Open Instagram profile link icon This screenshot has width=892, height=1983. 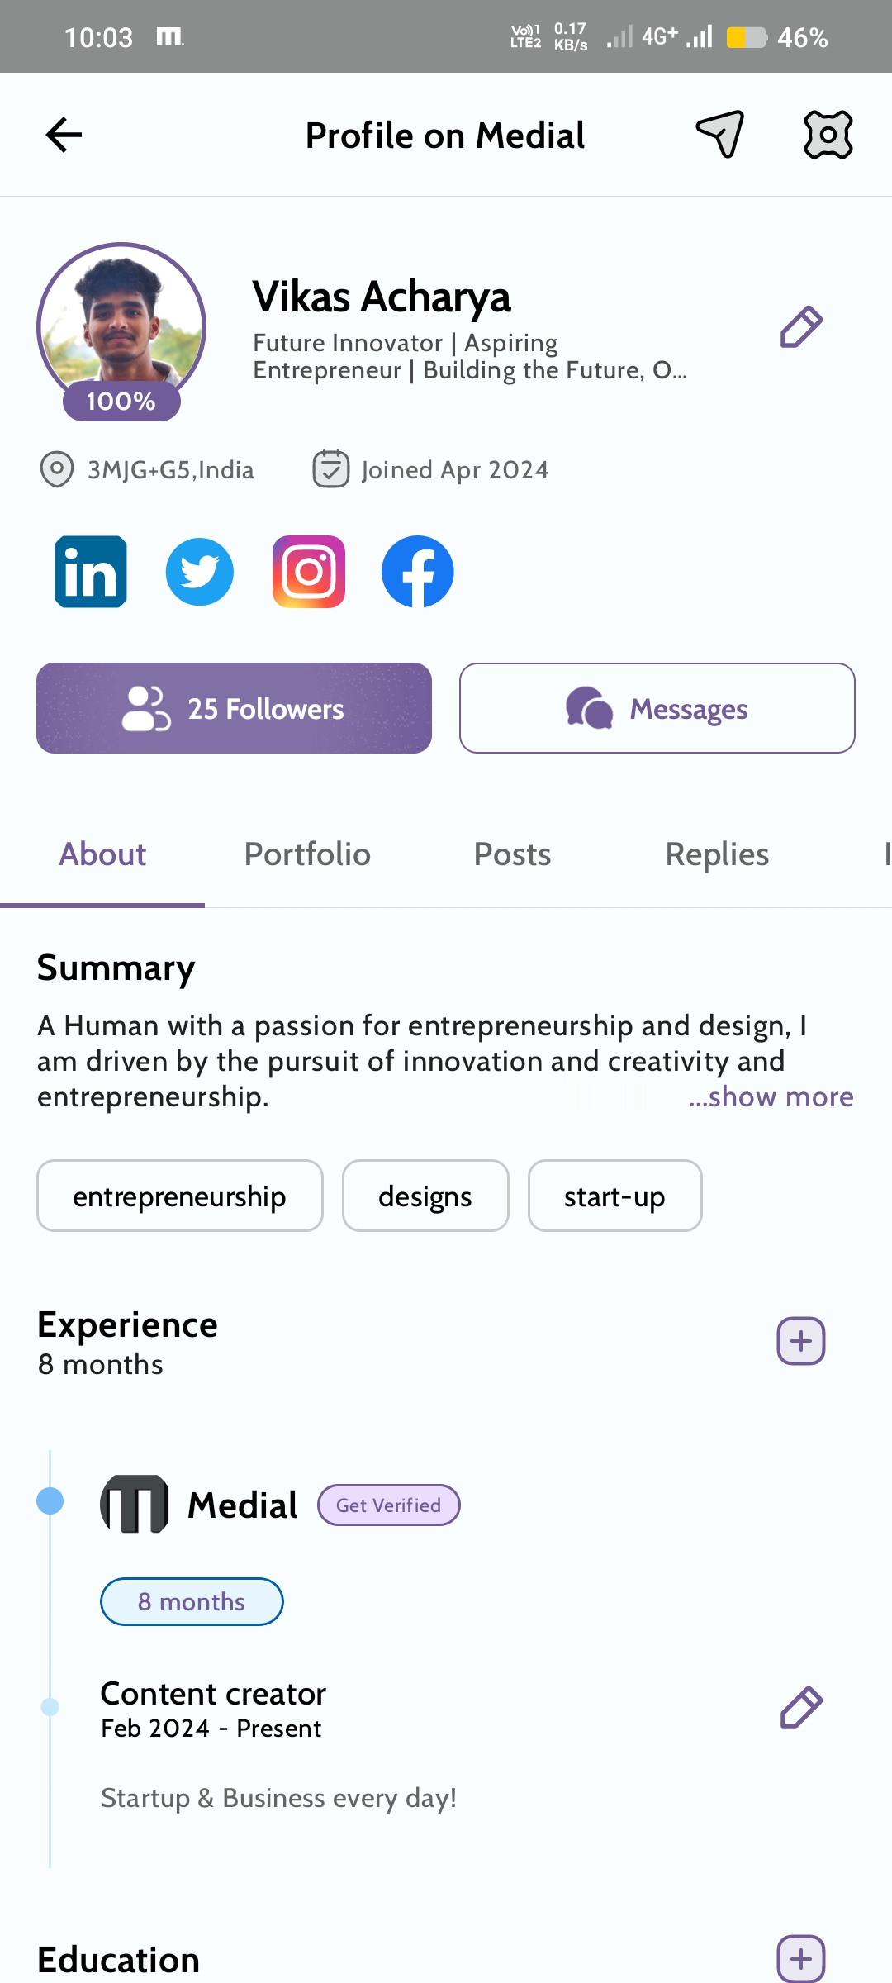(x=309, y=572)
